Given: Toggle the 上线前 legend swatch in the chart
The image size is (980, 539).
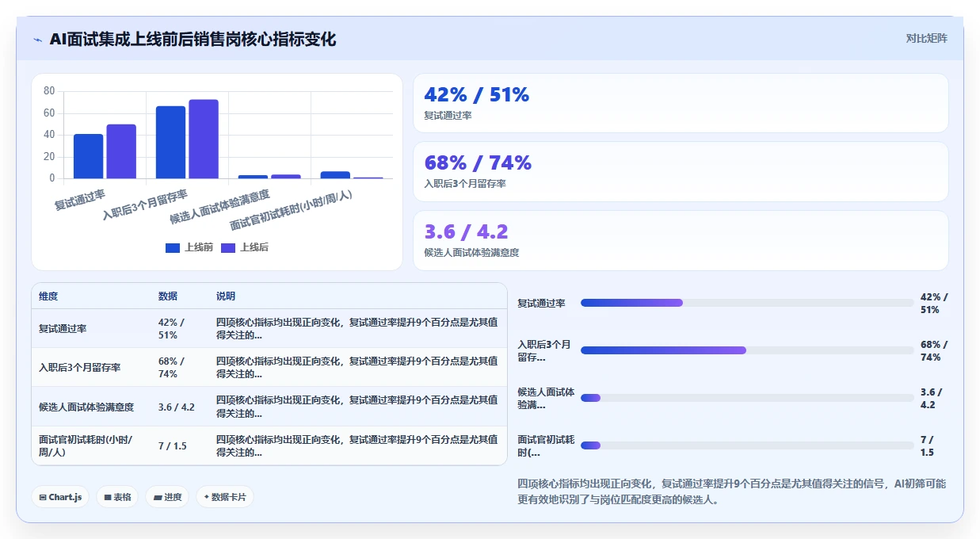Looking at the screenshot, I should [x=172, y=247].
